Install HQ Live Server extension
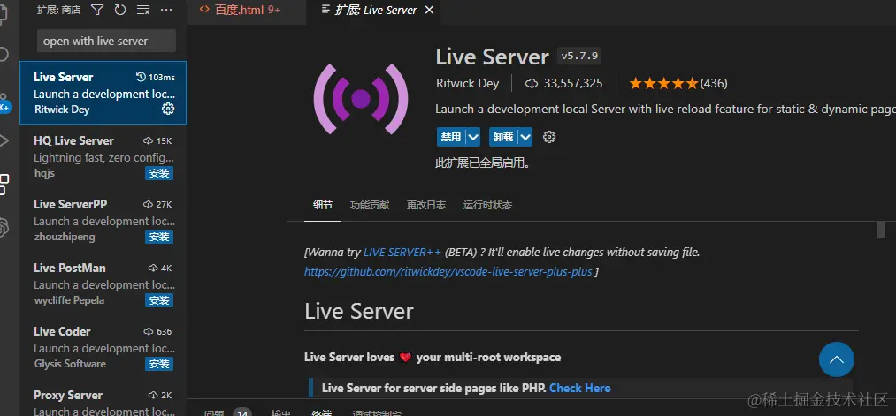 pyautogui.click(x=159, y=173)
